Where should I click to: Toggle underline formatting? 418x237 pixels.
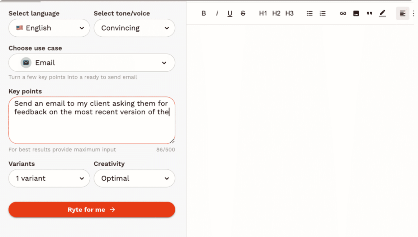click(x=230, y=13)
